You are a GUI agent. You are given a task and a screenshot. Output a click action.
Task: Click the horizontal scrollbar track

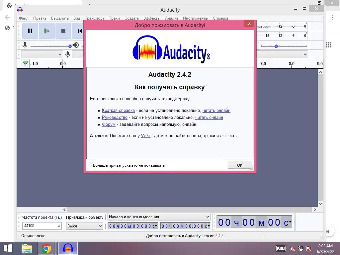click(x=189, y=210)
